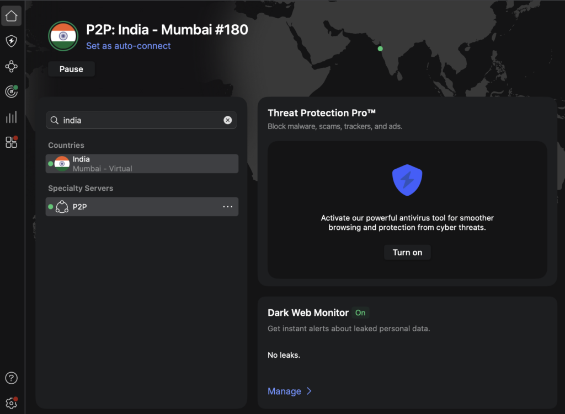
Task: Click the magnifier search icon
Action: (x=55, y=120)
